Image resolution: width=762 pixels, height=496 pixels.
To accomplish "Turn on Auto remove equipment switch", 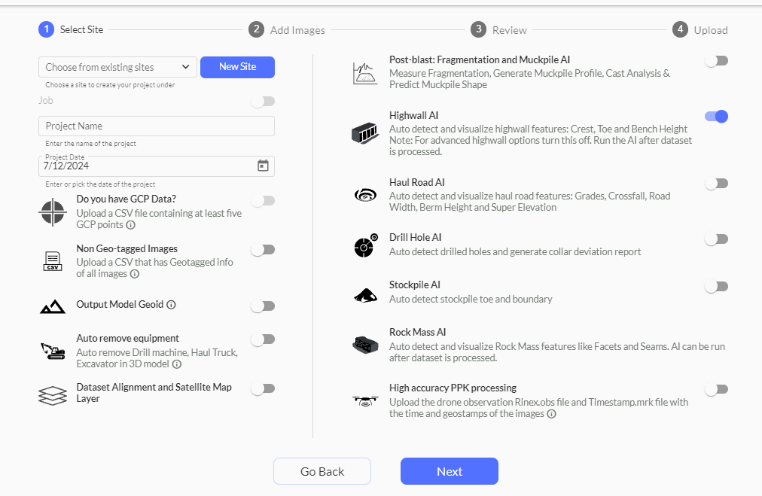I will click(263, 339).
